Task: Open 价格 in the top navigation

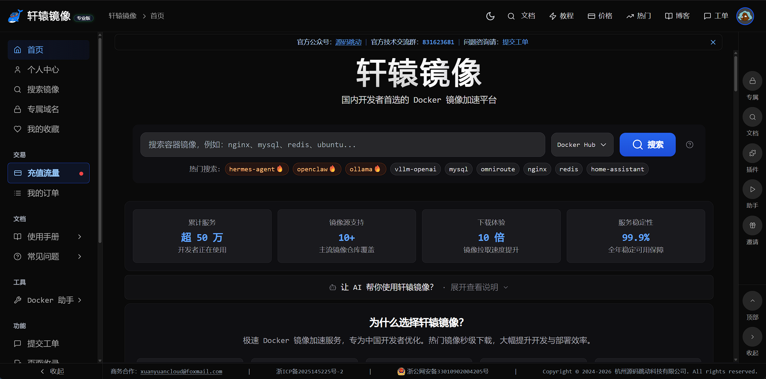Action: [600, 16]
